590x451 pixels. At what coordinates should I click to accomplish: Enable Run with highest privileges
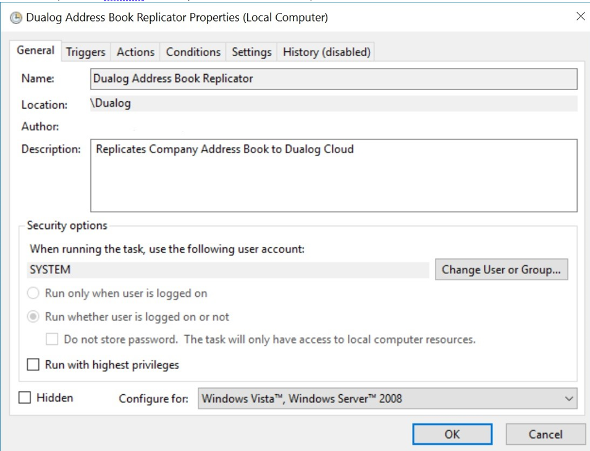33,365
